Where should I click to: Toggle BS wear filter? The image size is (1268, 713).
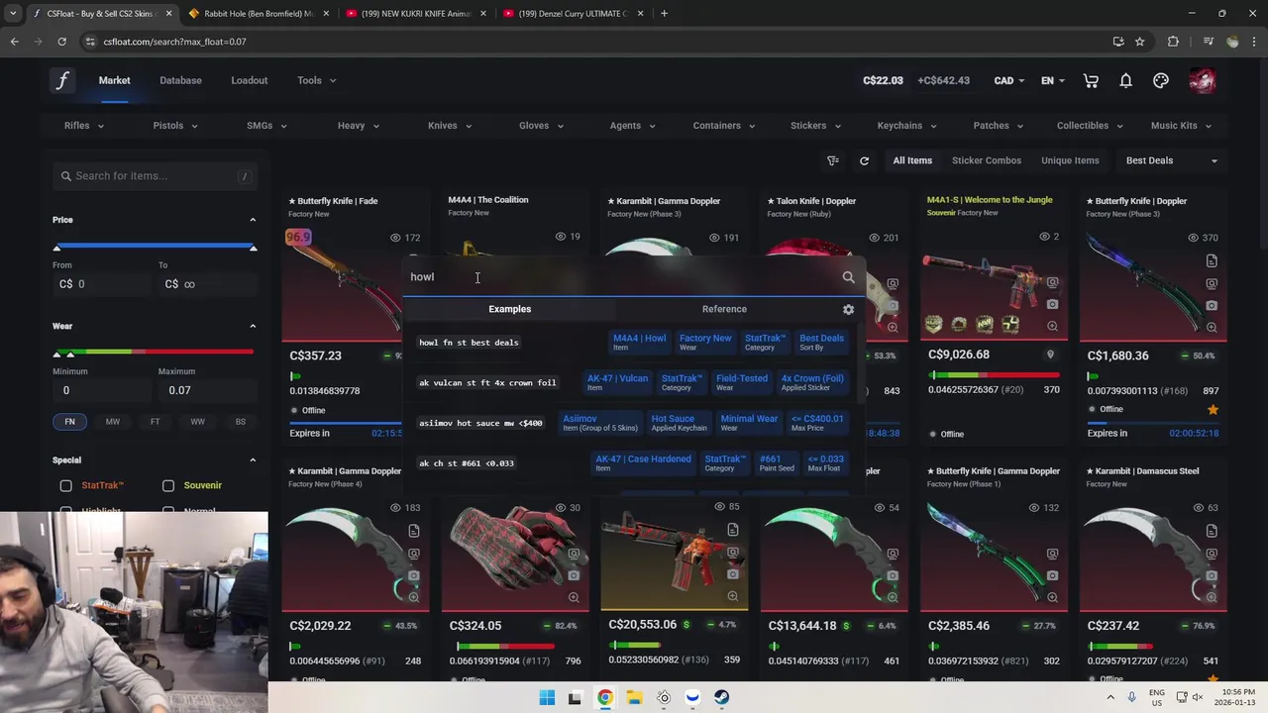click(x=240, y=422)
